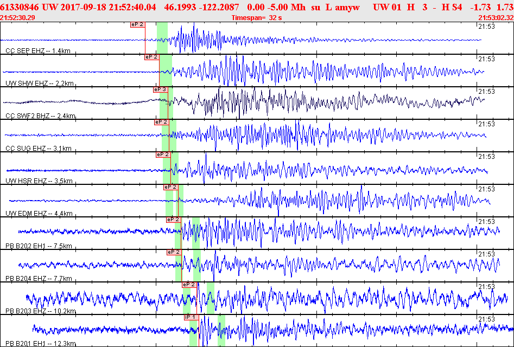Click the 21:53 minute mark on UW HSR row
The image size is (514, 347).
pos(486,157)
